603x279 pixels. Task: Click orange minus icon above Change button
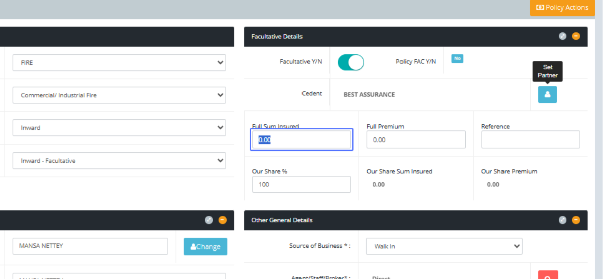pyautogui.click(x=222, y=220)
